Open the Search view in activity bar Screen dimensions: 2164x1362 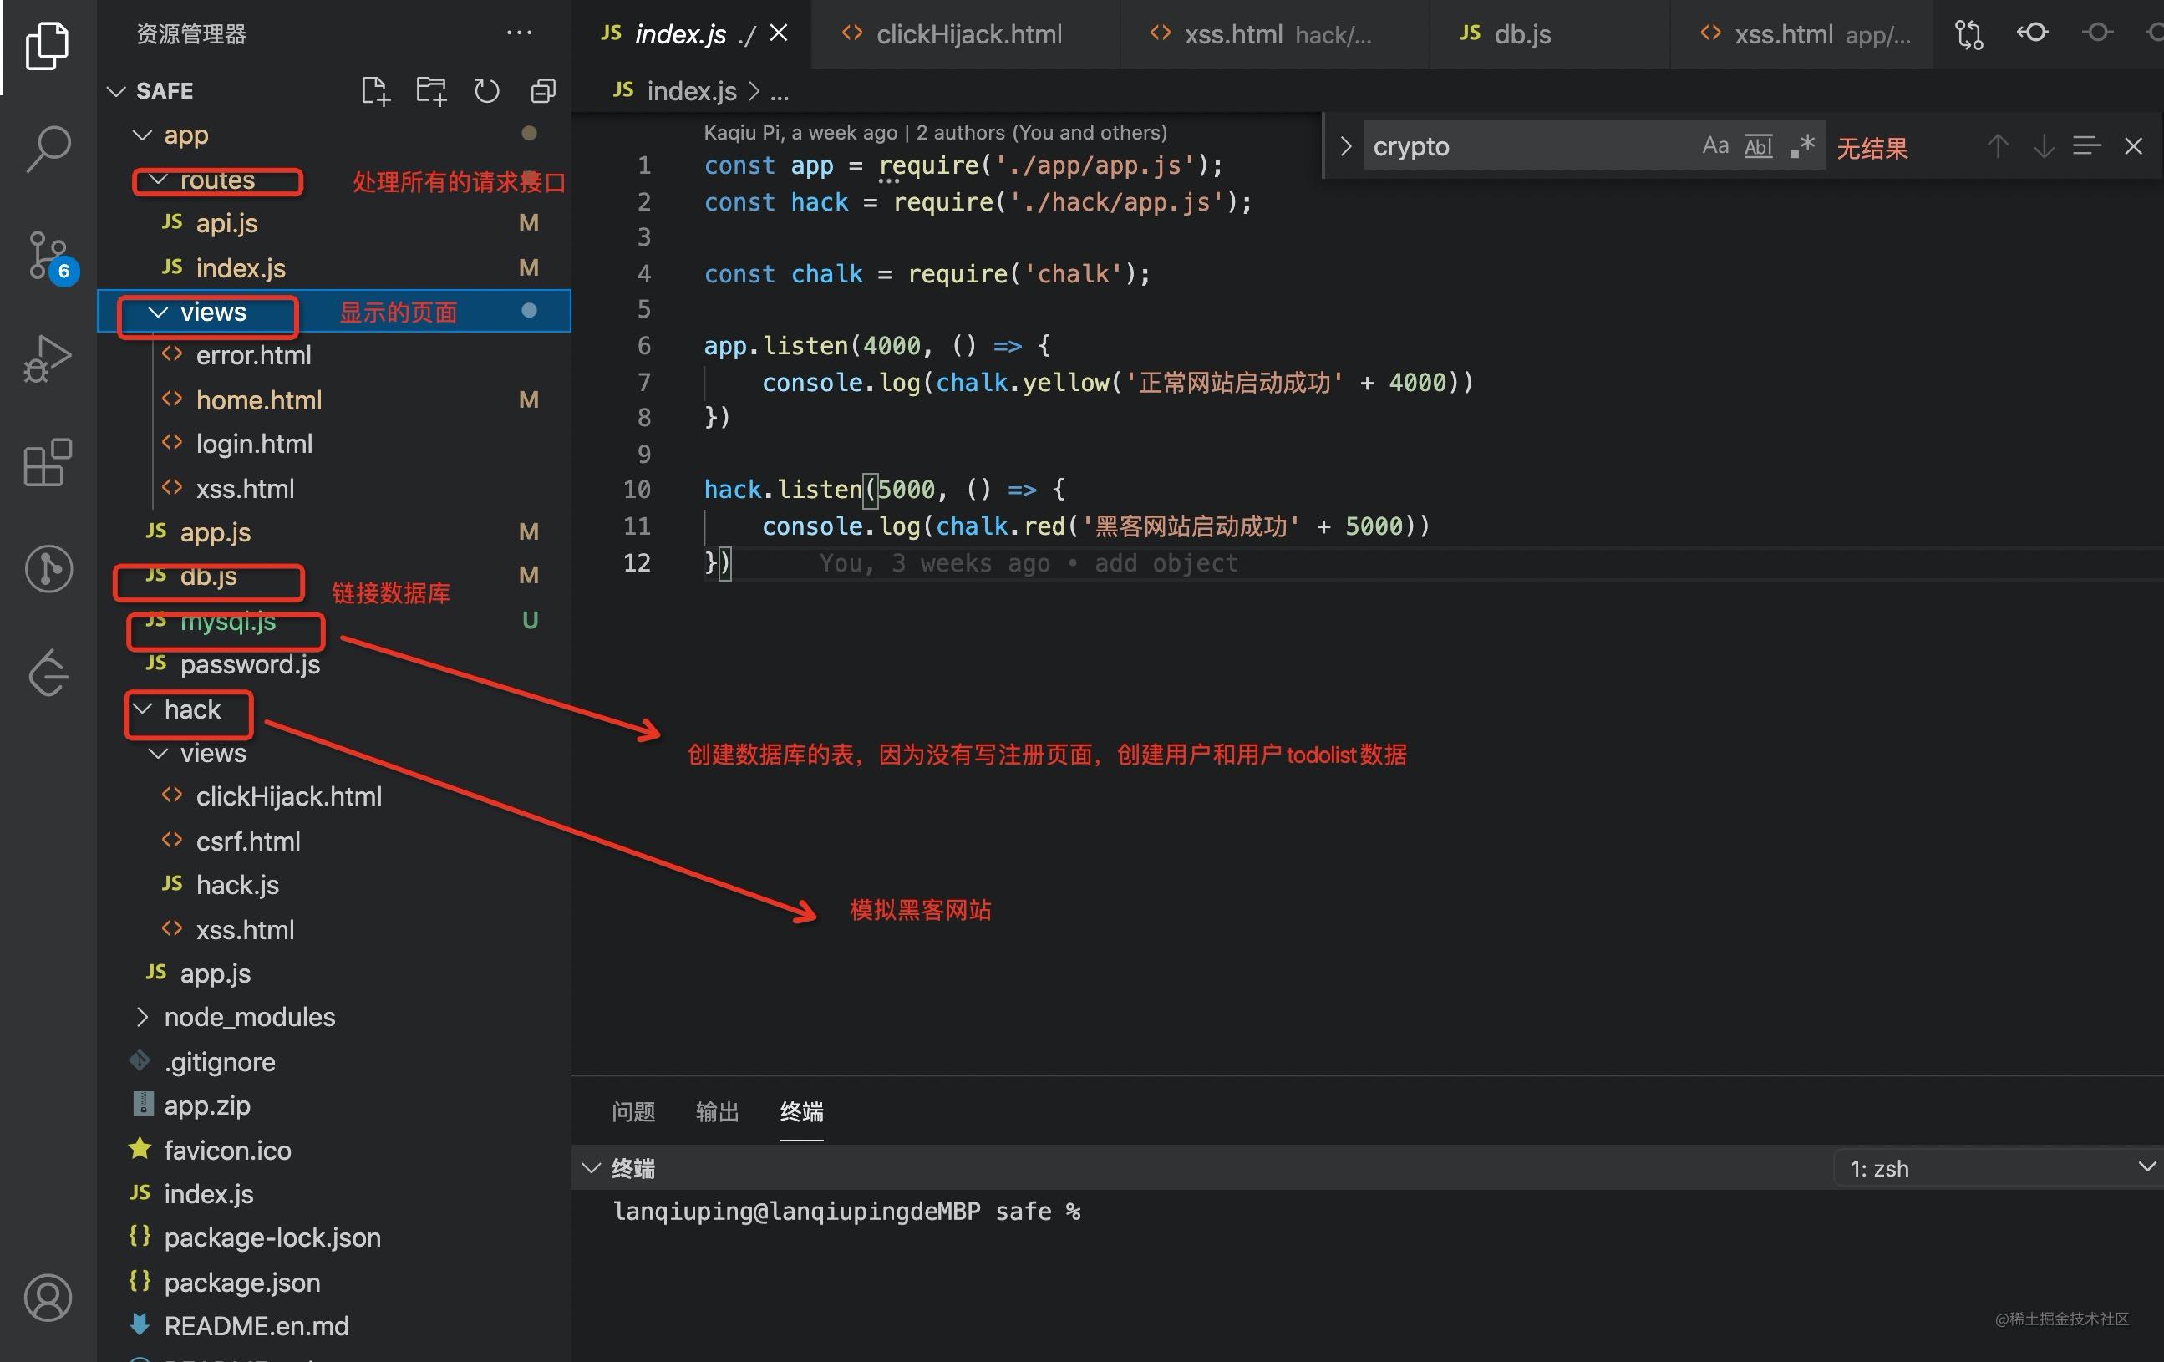tap(48, 149)
